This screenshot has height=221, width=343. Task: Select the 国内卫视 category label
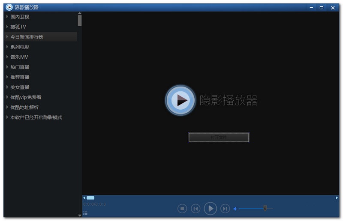[x=20, y=17]
